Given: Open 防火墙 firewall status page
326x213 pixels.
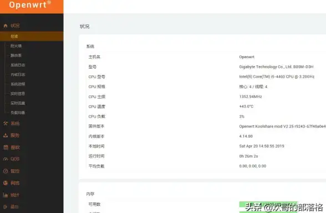Looking at the screenshot, I should (16, 46).
